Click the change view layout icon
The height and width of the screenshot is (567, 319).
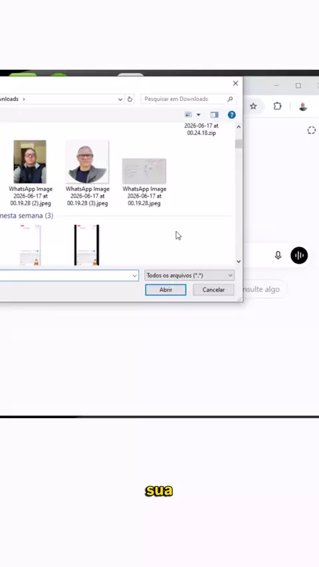point(188,115)
